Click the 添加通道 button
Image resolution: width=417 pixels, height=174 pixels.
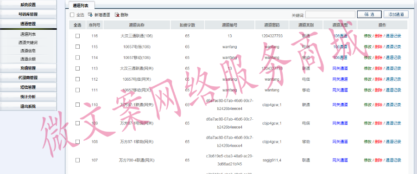(x=396, y=14)
